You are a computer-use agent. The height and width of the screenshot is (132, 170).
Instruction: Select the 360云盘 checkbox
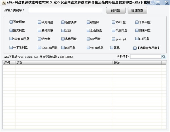coord(113,22)
